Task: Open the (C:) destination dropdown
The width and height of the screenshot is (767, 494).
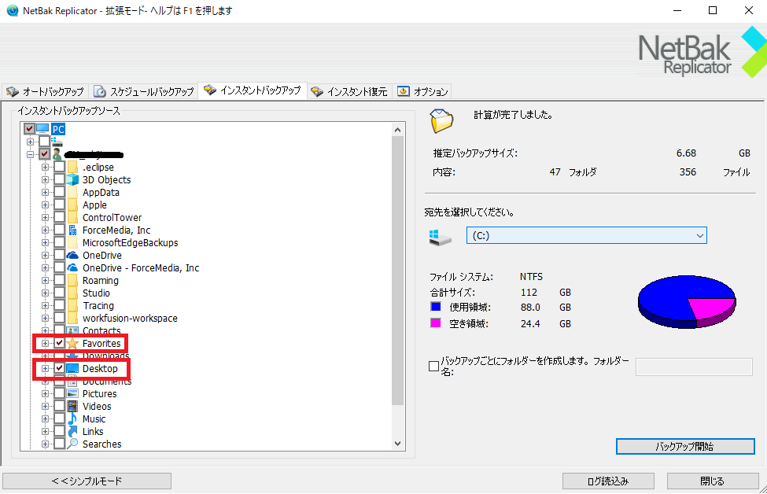Action: coord(586,235)
